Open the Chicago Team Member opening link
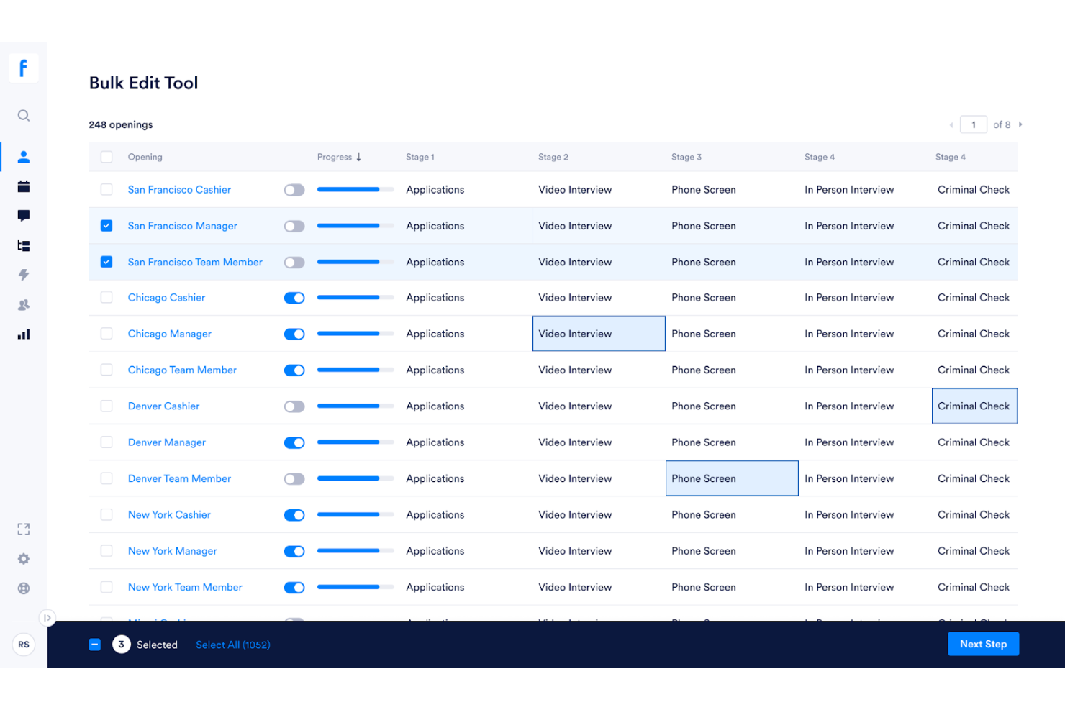The image size is (1065, 710). pos(182,370)
